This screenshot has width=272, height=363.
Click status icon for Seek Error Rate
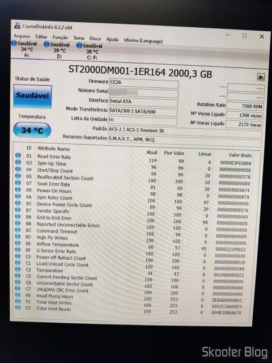(x=18, y=183)
